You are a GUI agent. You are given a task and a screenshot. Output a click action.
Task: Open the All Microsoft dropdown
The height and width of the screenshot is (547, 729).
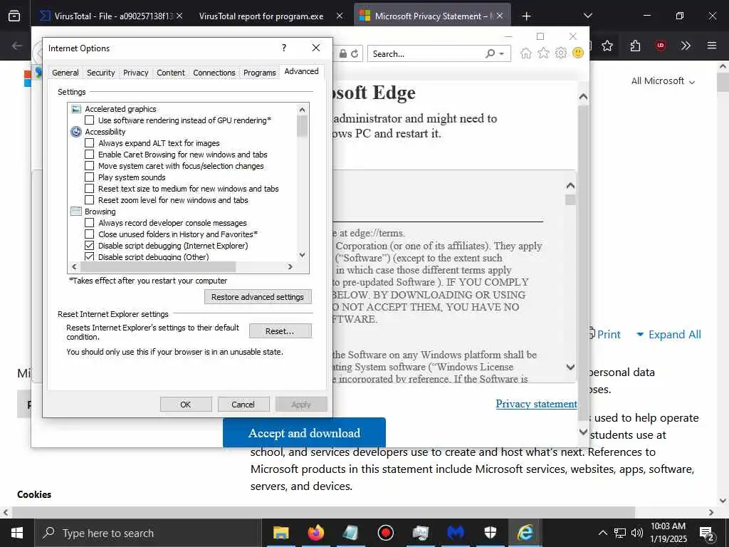(663, 81)
